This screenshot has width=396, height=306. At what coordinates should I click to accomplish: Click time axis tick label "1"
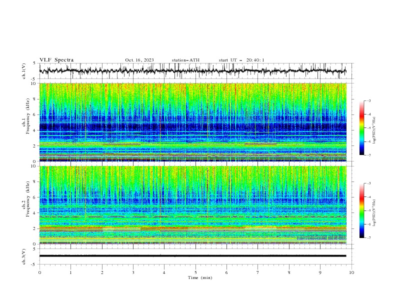point(70,272)
